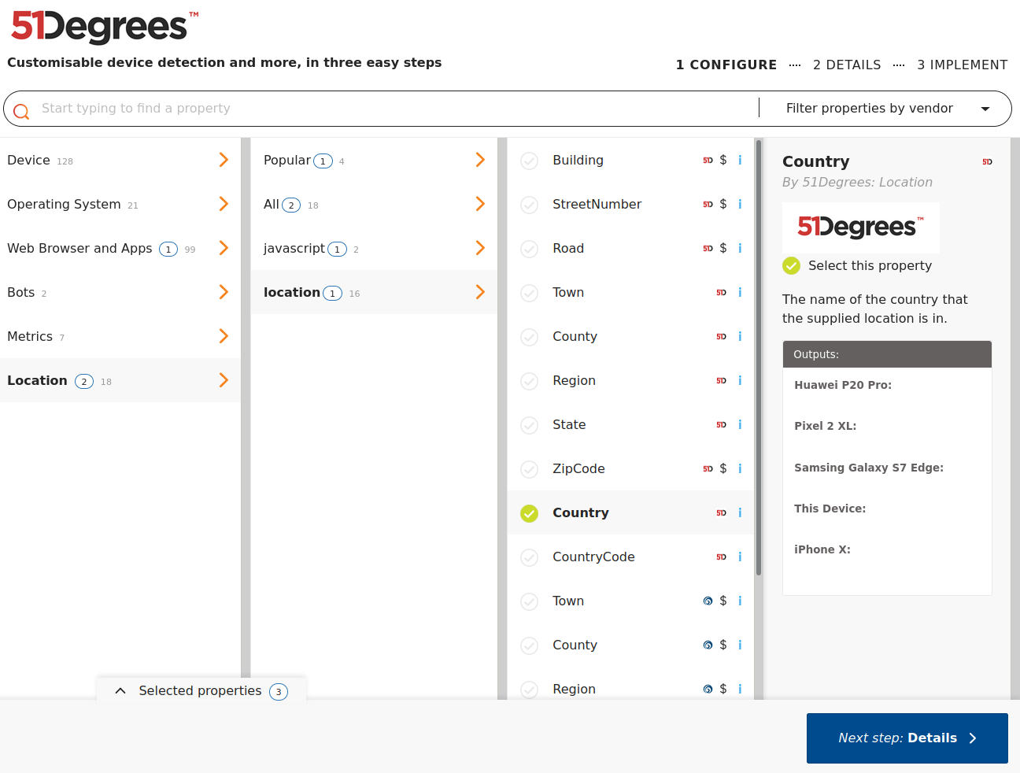
Task: Expand the Bots category
Action: pos(120,292)
